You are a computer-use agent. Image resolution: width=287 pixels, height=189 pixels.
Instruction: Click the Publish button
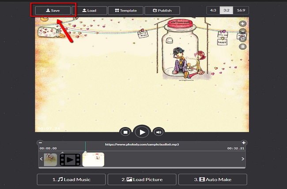coord(162,11)
